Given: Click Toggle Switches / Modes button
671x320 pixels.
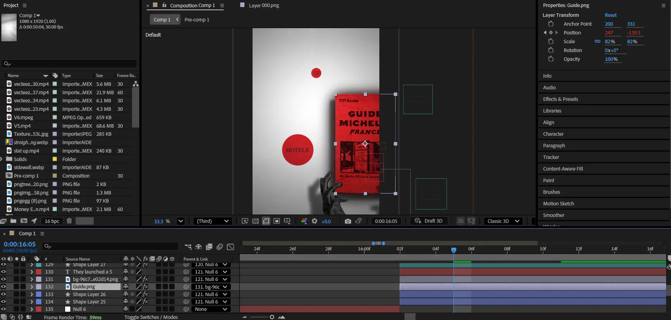Looking at the screenshot, I should coord(151,317).
